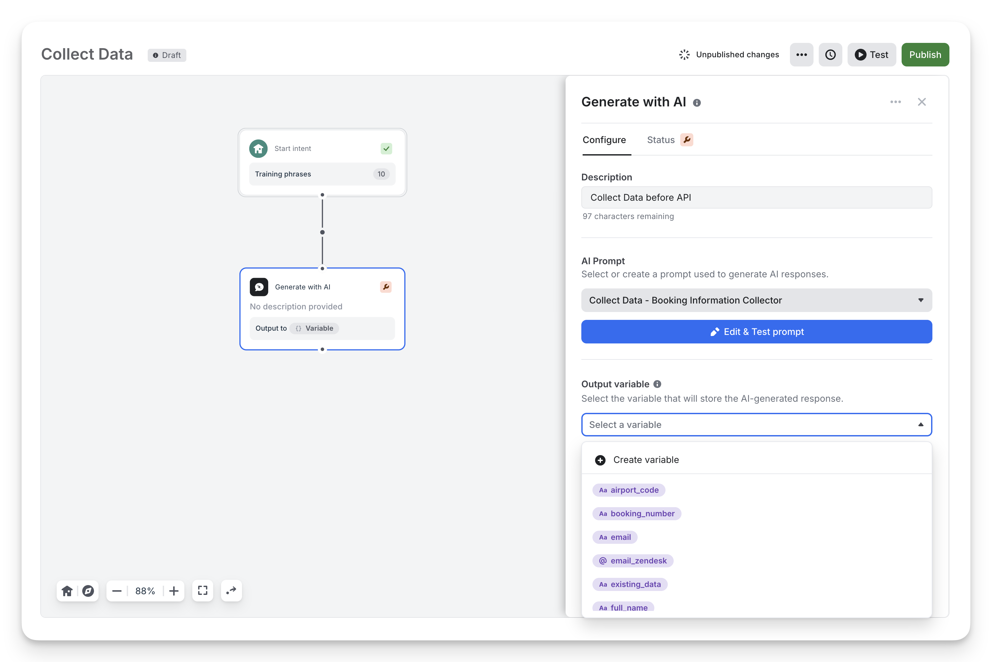Click the Description text field

756,198
